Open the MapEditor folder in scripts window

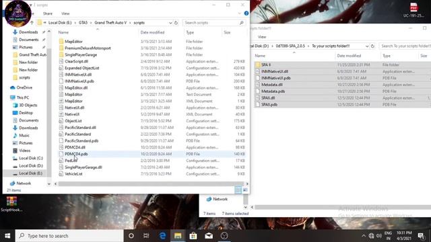point(73,42)
